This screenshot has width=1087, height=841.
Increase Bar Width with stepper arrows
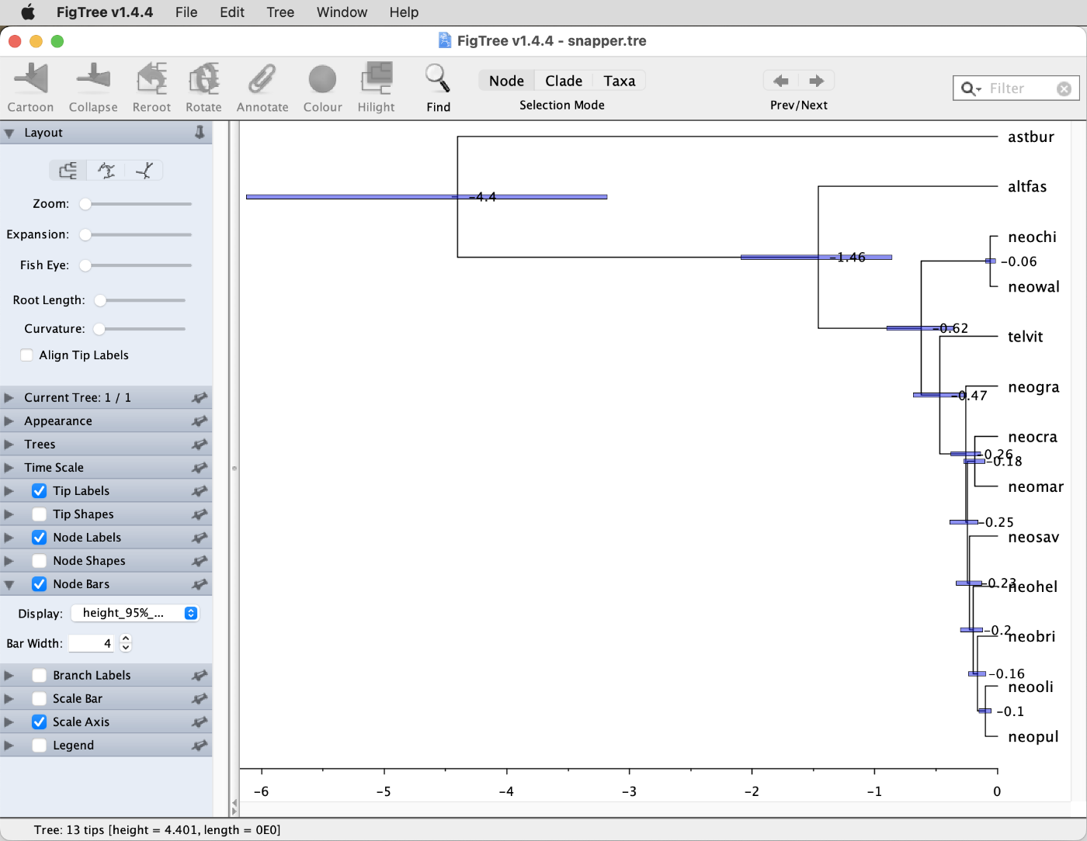coord(126,639)
